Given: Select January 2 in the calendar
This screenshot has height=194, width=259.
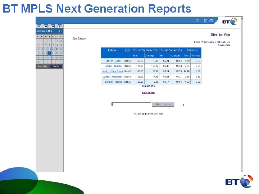Looking at the screenshot, I should coord(61,41).
